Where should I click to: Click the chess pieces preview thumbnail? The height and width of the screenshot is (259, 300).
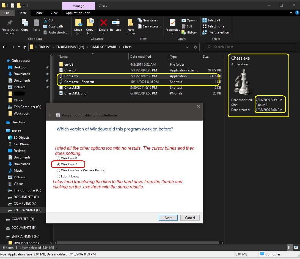click(243, 82)
